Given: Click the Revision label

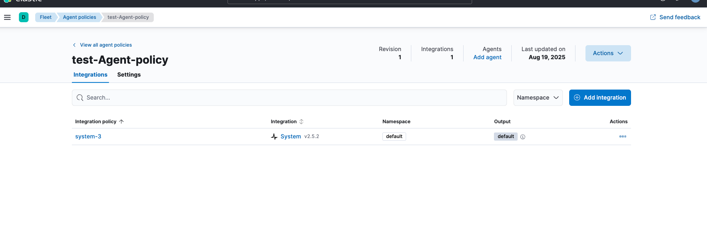Looking at the screenshot, I should click(x=390, y=49).
